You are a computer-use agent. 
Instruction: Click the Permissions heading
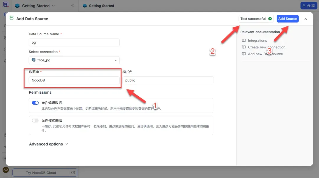pyautogui.click(x=40, y=92)
